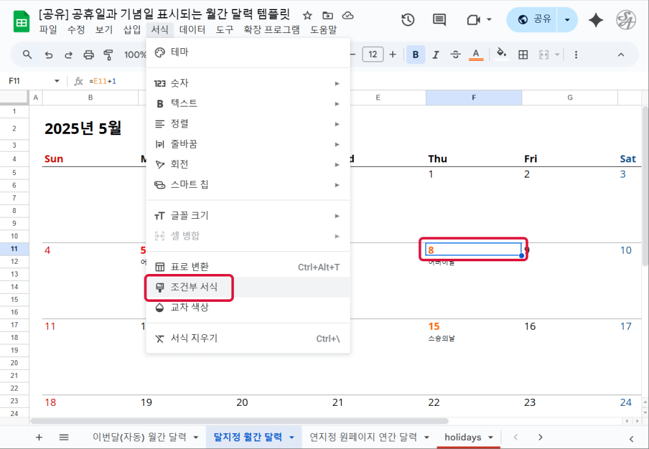Toggle strikethrough formatting button
This screenshot has width=649, height=449.
(455, 55)
